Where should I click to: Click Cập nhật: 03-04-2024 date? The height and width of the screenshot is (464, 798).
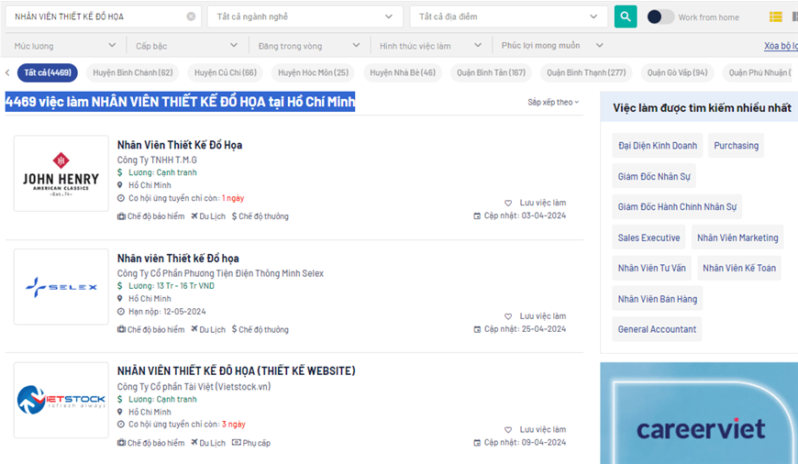525,215
